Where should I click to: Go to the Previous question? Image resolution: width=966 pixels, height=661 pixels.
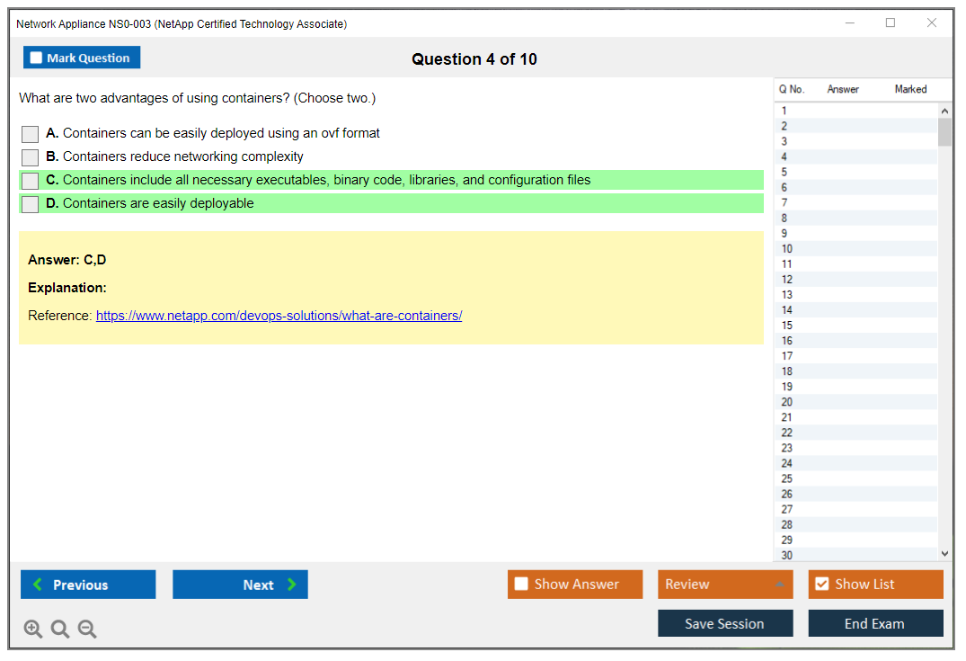pos(88,585)
